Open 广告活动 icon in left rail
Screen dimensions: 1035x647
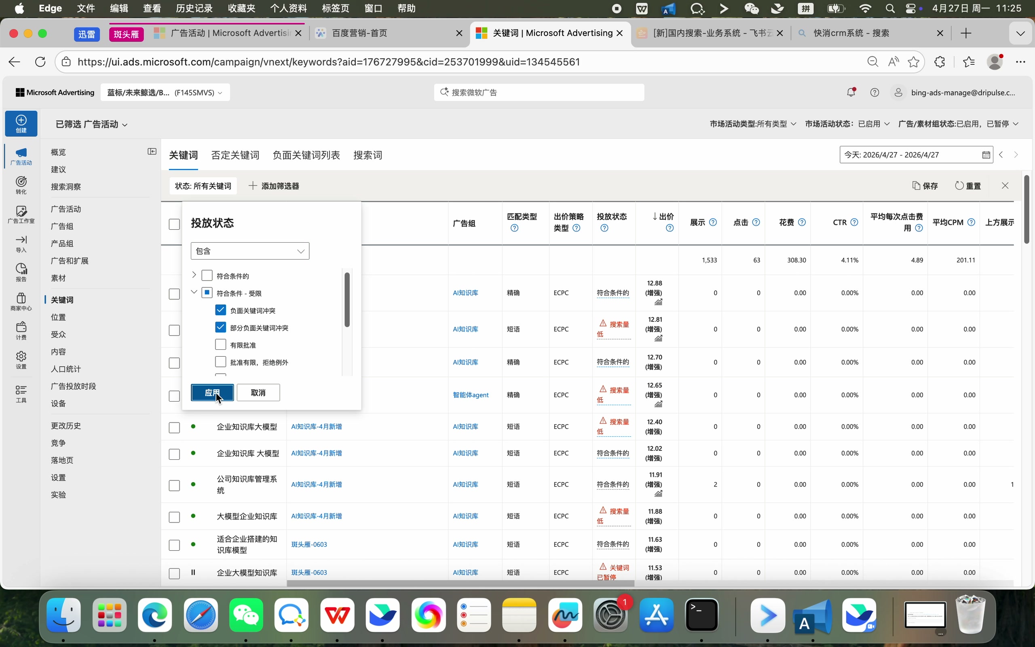click(21, 156)
